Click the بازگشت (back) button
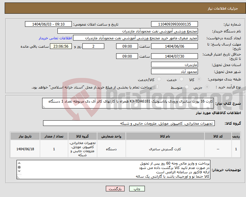246x197 pixels. 115,189
